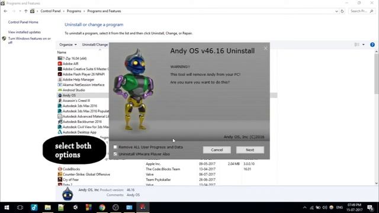The height and width of the screenshot is (213, 379).
Task: Select the Assassin's Creed III icon
Action: (60, 101)
